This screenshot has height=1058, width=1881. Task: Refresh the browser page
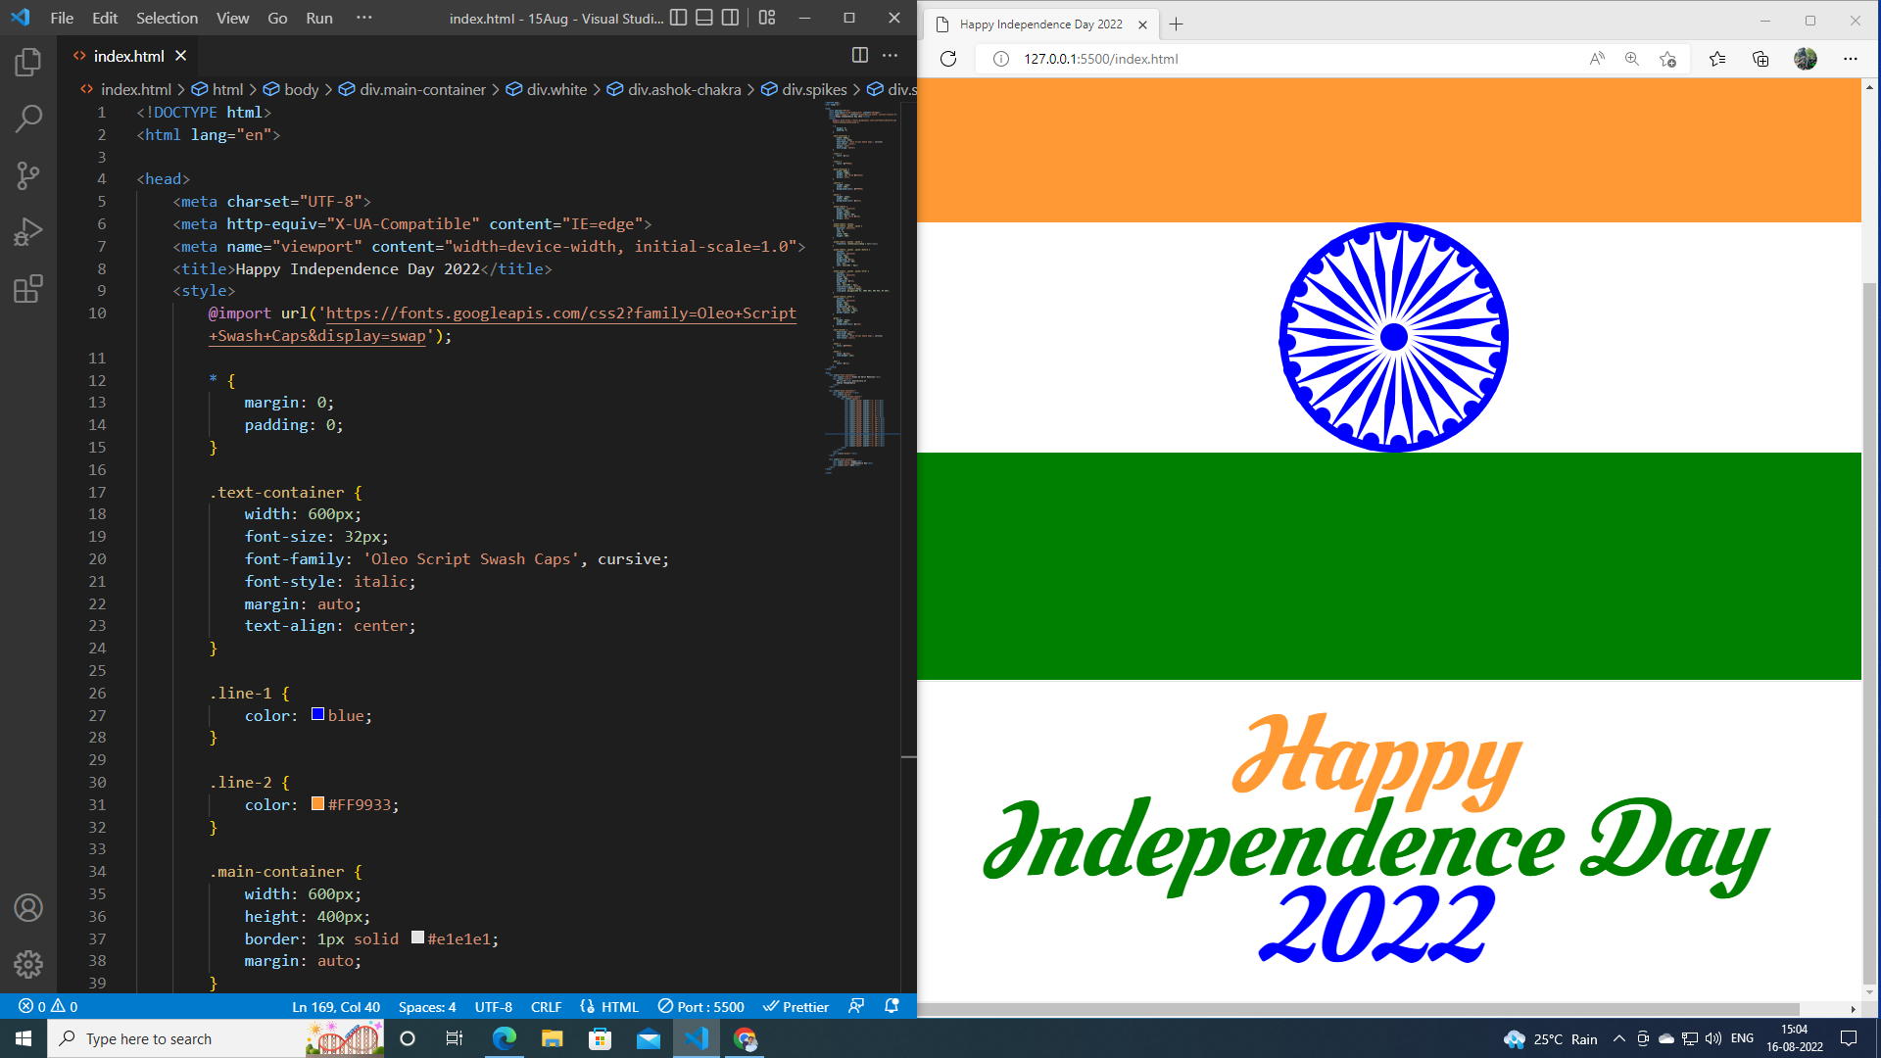[x=947, y=59]
